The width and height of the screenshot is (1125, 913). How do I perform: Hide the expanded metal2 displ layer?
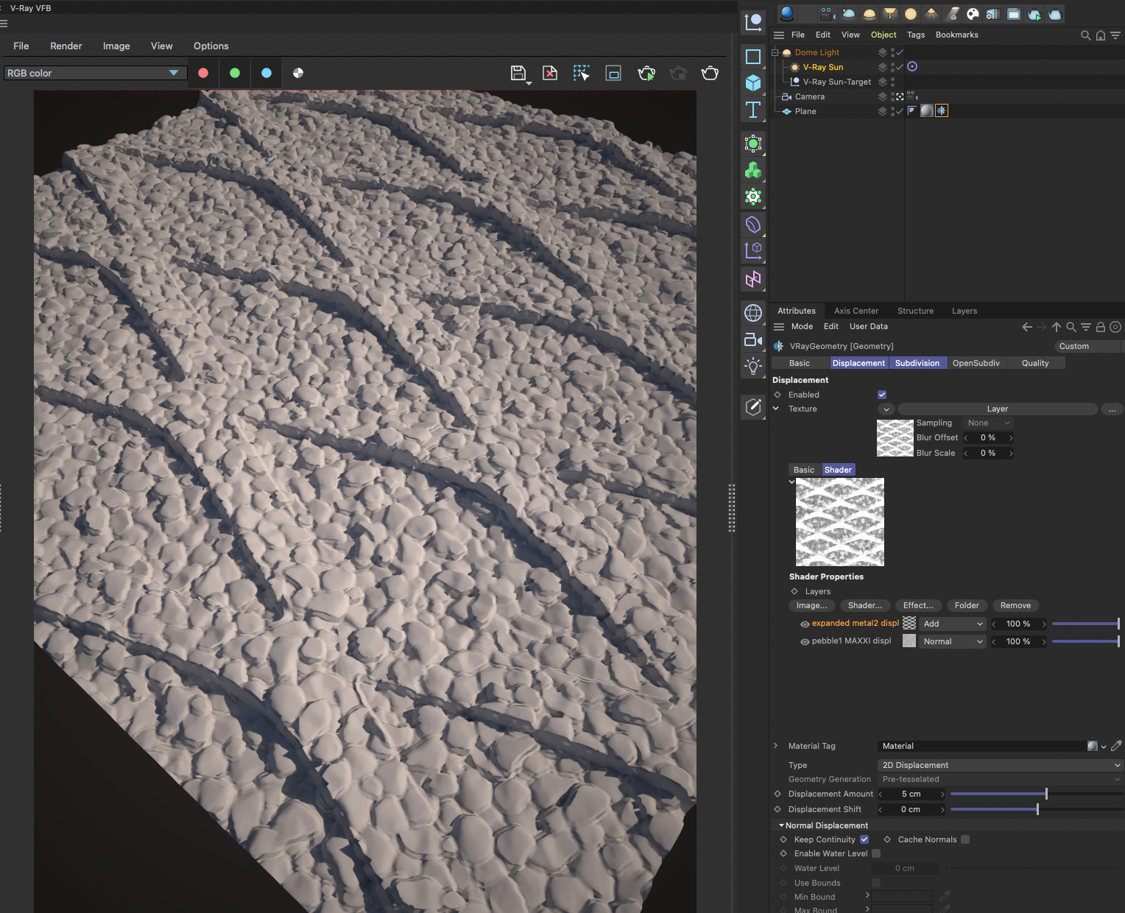(x=805, y=624)
